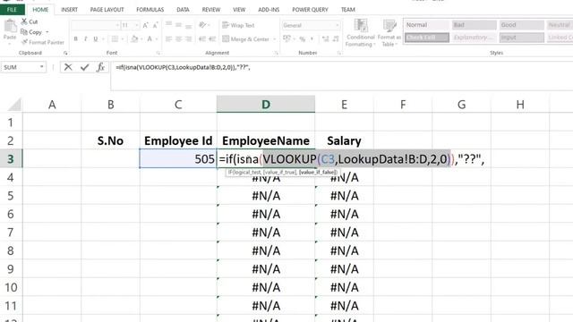
Task: Open the font size dropdown
Action: coord(137,25)
